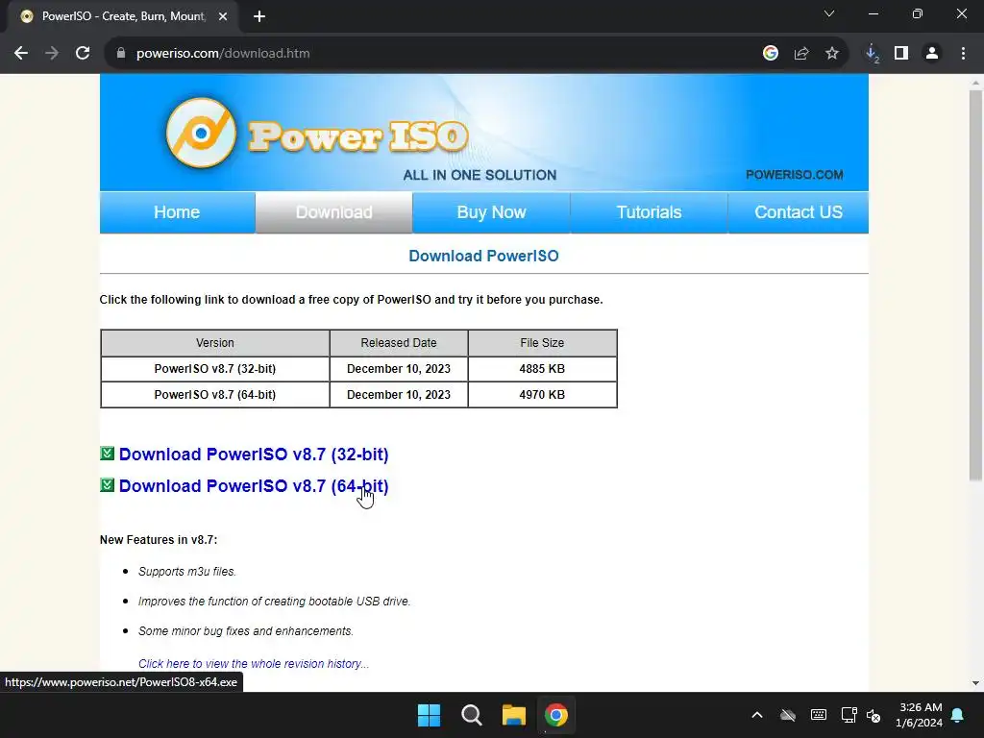Screen dimensions: 984x738
Task: Click the 'POWERISO.COM' banner text
Action: [x=795, y=175]
